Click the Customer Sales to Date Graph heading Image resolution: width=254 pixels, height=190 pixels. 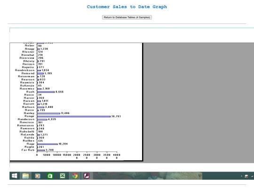127,7
